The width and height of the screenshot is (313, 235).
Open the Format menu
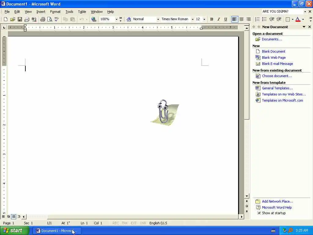[x=55, y=12]
